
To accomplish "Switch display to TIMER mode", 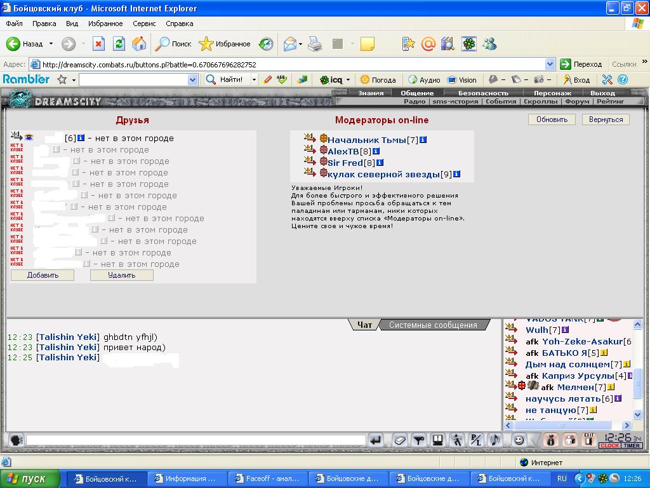I will (x=632, y=445).
